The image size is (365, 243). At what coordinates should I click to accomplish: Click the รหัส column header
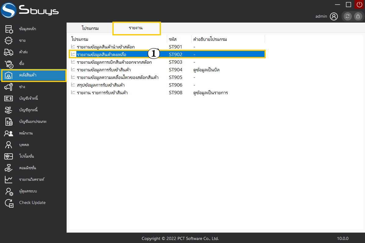pyautogui.click(x=173, y=39)
